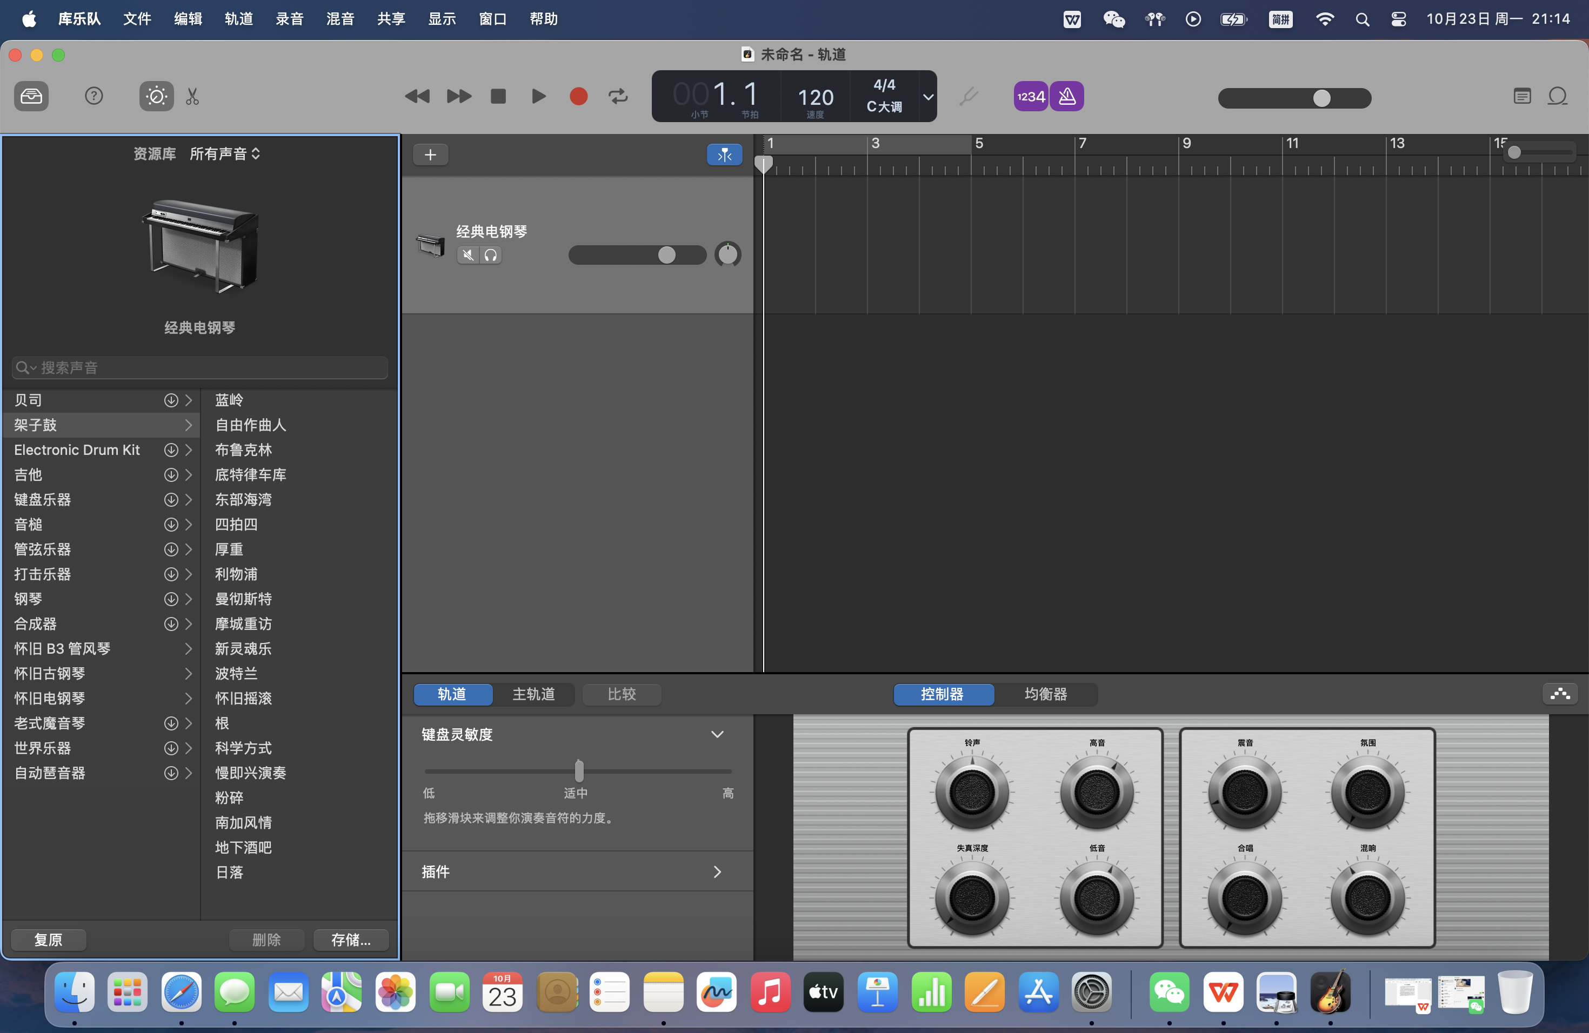The image size is (1589, 1033).
Task: Open the Loop Browser icon
Action: point(1557,97)
